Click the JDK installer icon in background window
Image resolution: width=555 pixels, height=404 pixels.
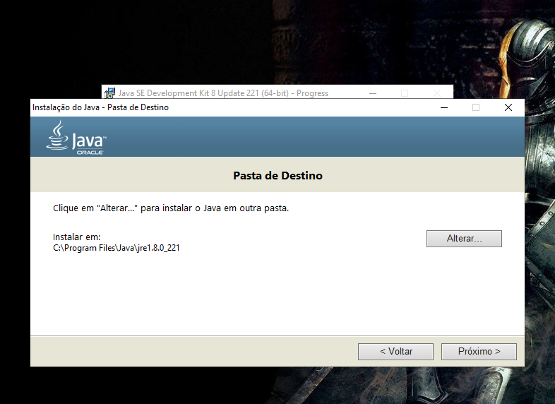pos(110,93)
